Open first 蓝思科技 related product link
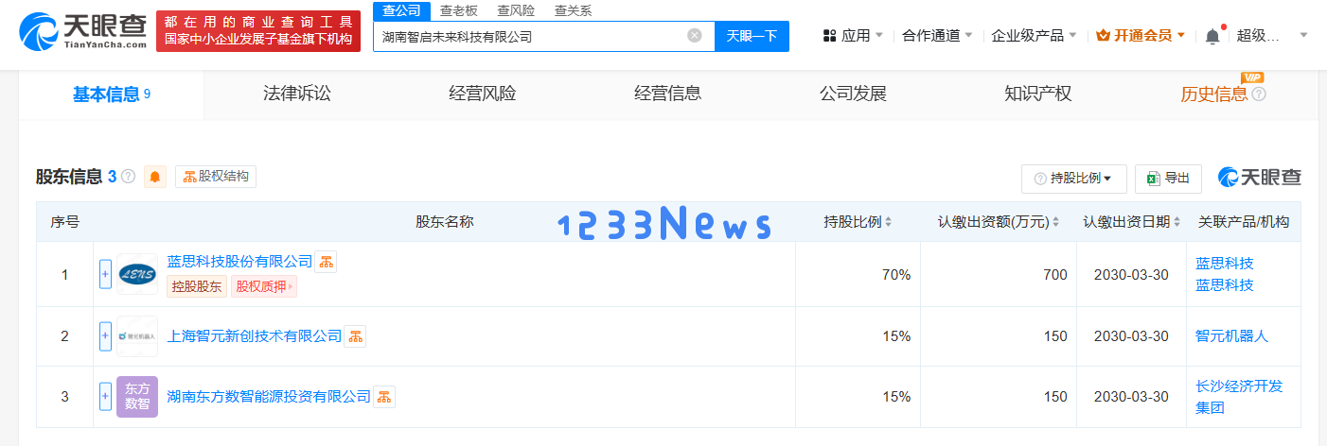The image size is (1327, 446). pyautogui.click(x=1225, y=264)
